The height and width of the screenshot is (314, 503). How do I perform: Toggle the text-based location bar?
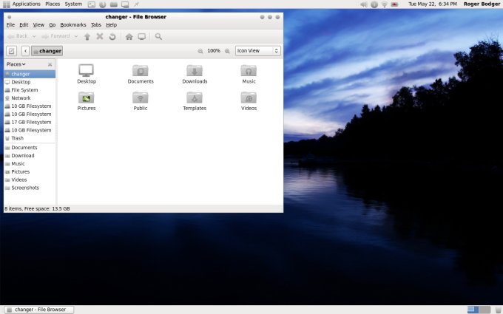[11, 51]
